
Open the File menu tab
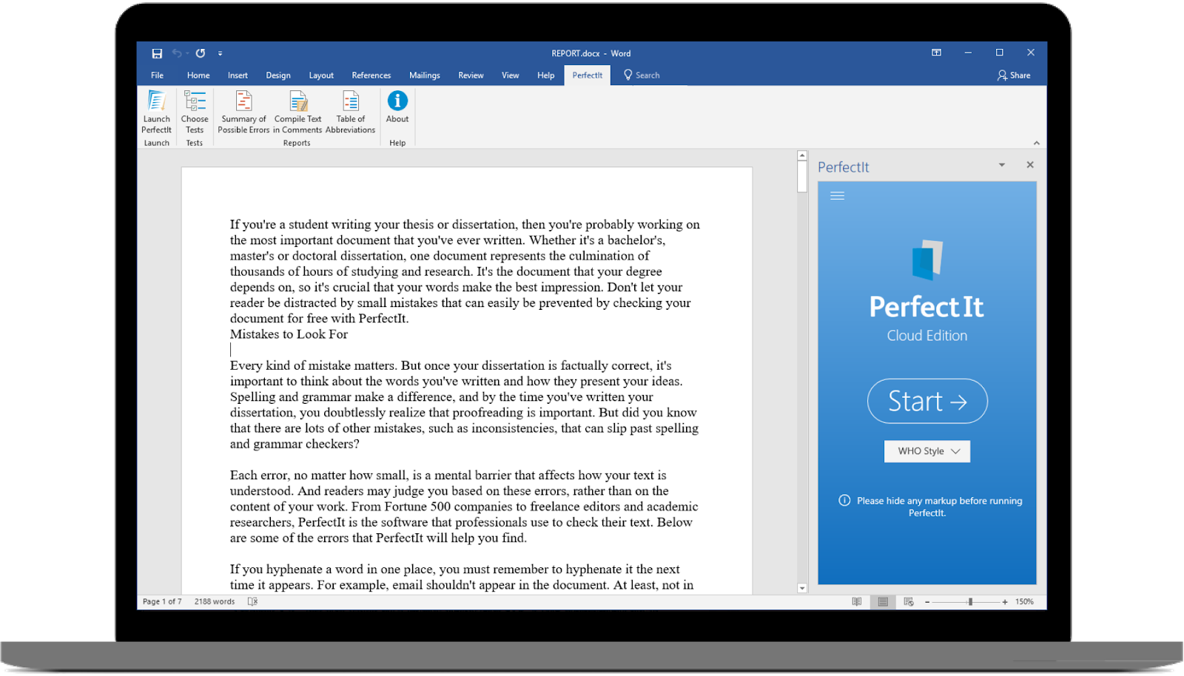click(x=158, y=75)
